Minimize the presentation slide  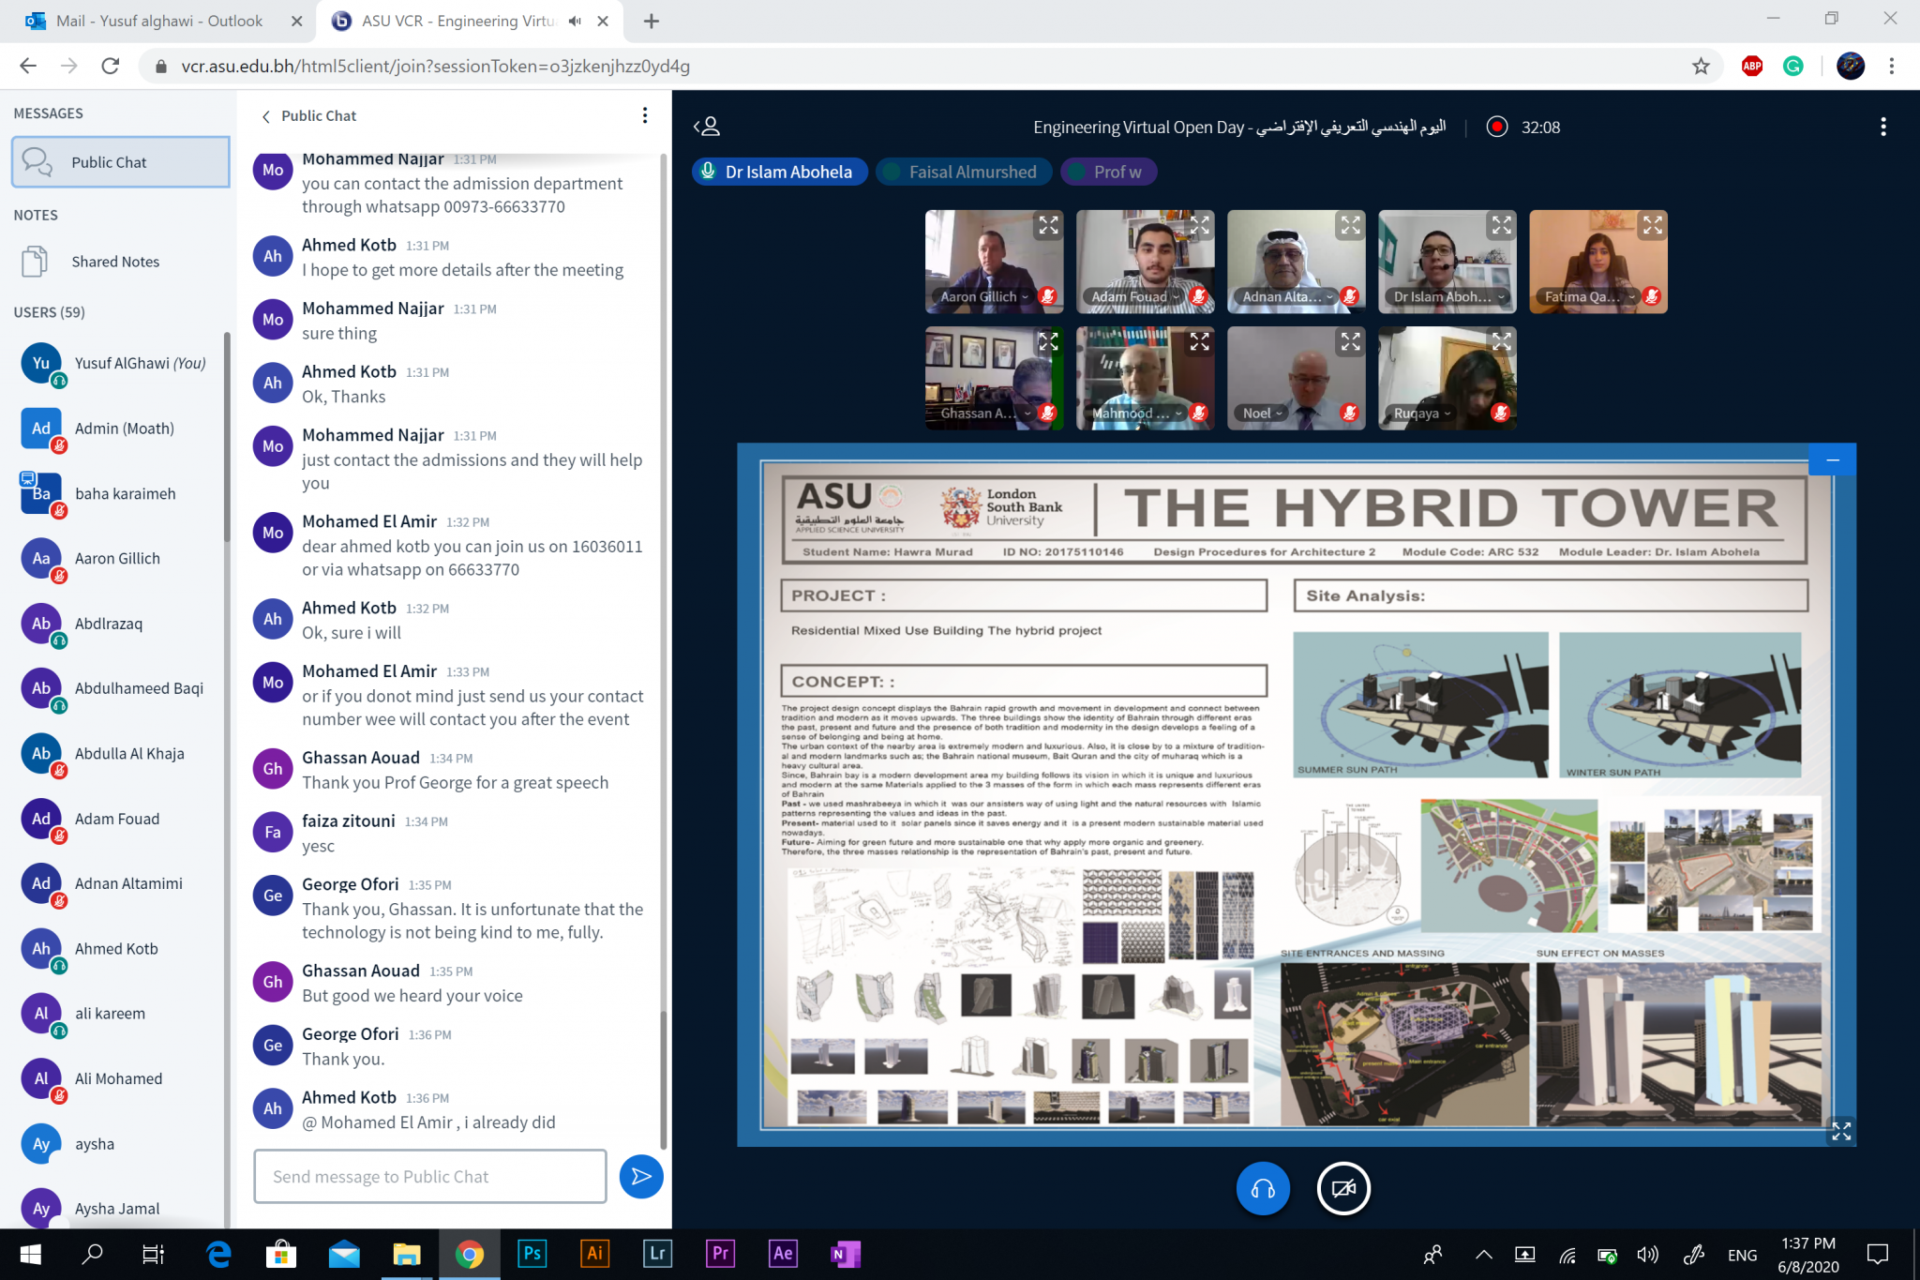click(x=1832, y=459)
